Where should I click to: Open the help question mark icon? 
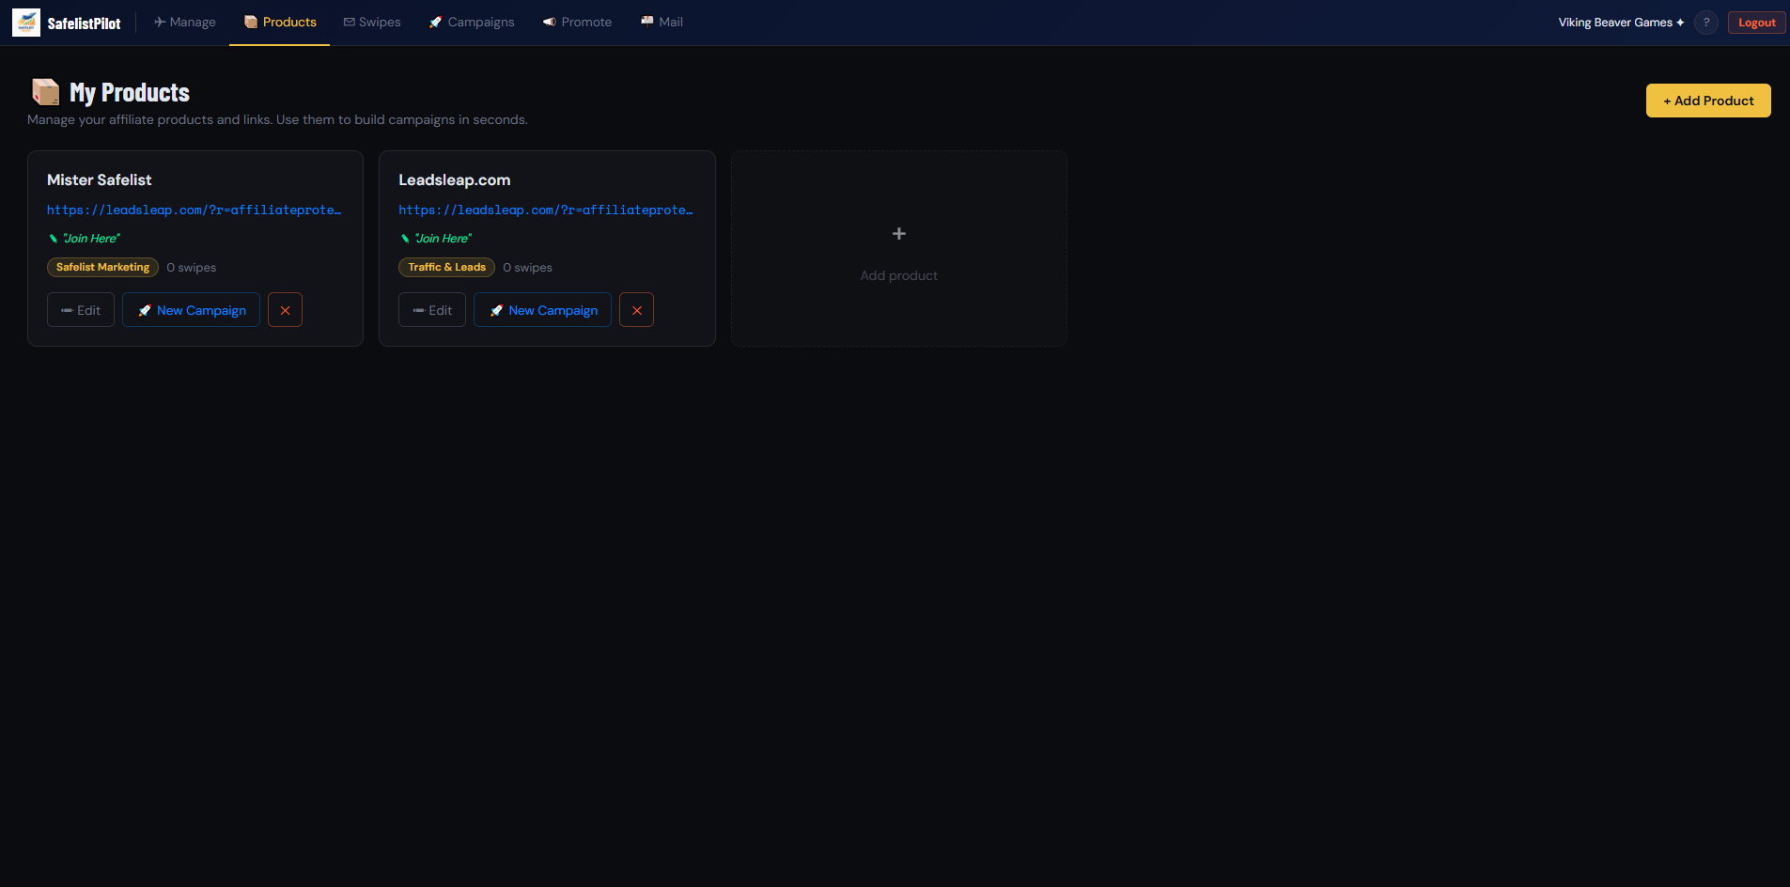click(x=1705, y=23)
